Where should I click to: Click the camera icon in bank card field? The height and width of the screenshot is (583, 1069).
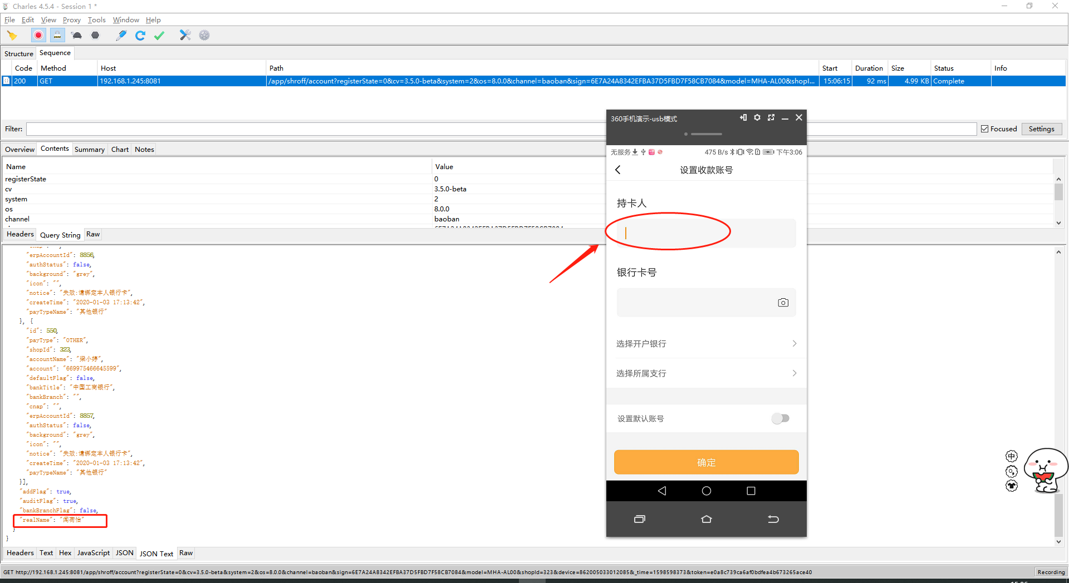coord(783,303)
